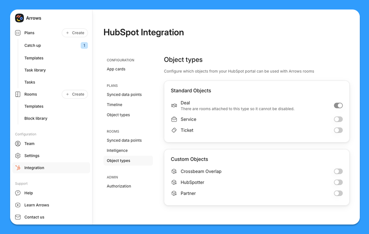Click the Learn Arrows video icon

point(18,205)
